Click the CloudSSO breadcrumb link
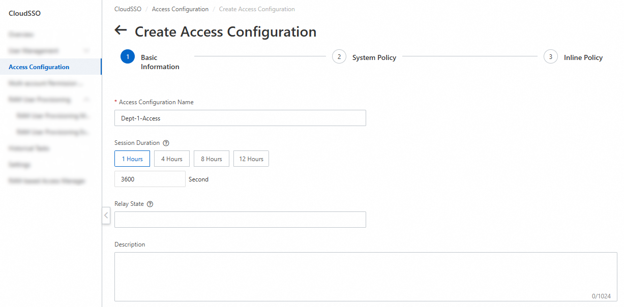 [128, 9]
